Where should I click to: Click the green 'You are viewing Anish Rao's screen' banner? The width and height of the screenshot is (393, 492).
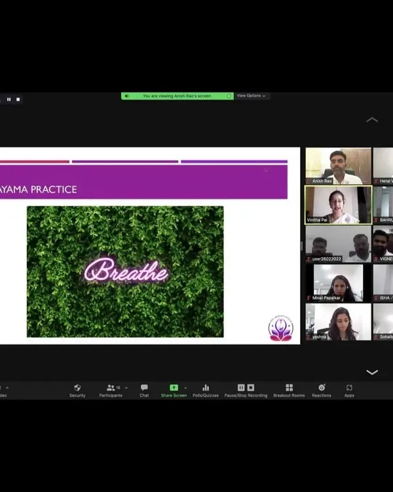tap(177, 96)
